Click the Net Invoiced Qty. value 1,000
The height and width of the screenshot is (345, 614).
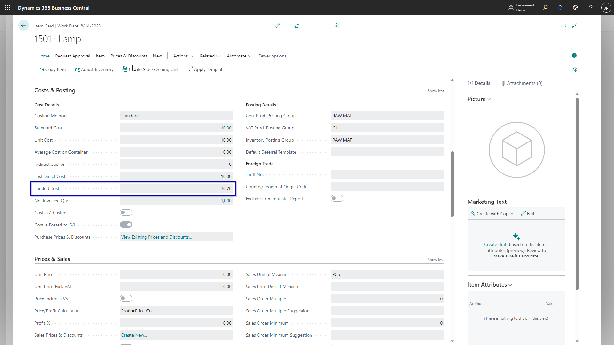pos(226,201)
